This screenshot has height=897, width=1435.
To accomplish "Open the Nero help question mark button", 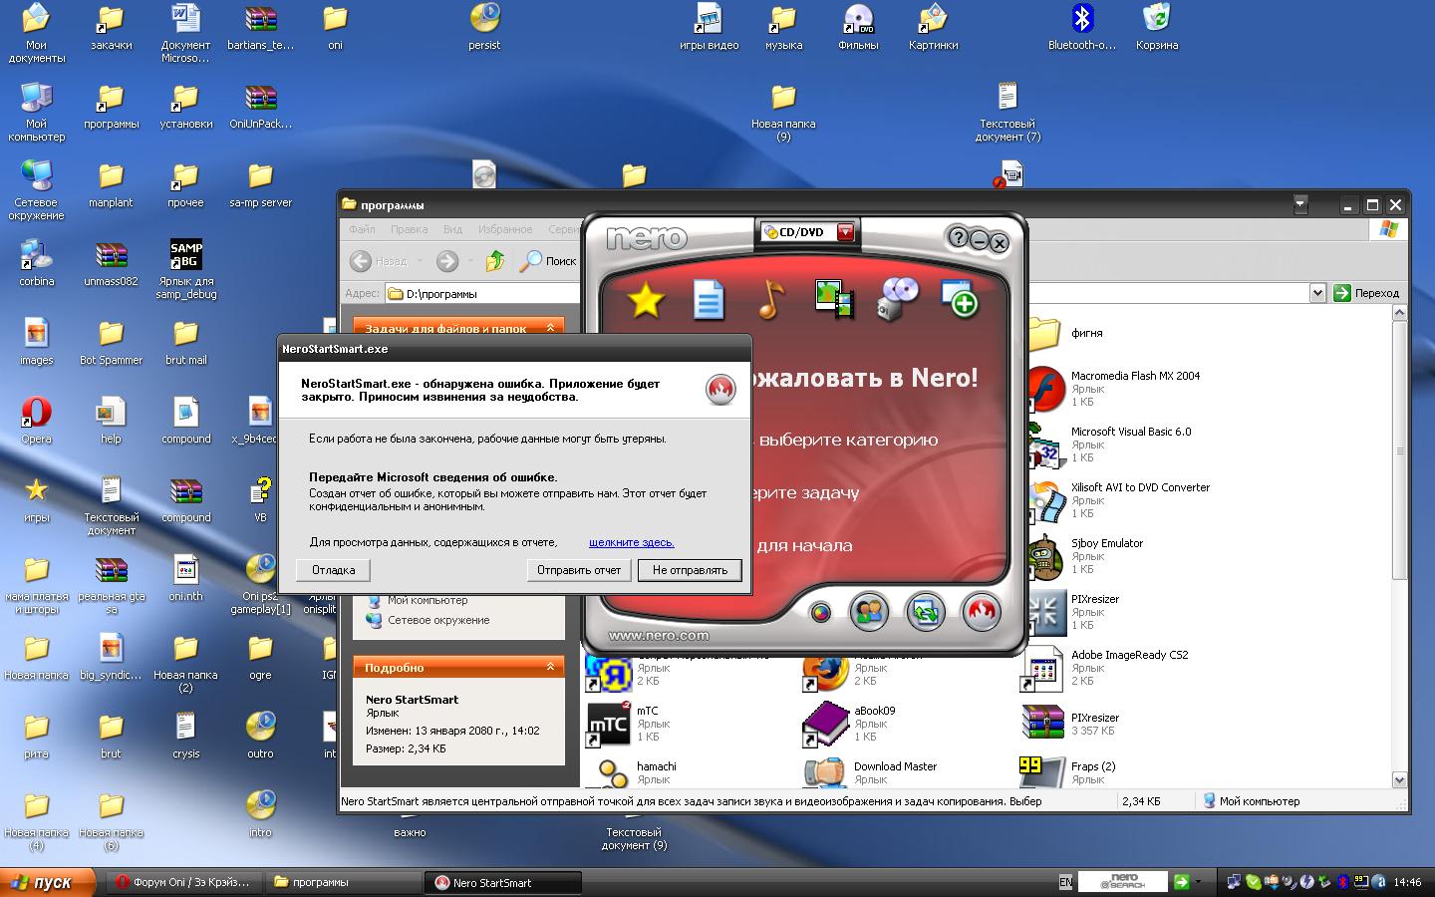I will [x=957, y=238].
